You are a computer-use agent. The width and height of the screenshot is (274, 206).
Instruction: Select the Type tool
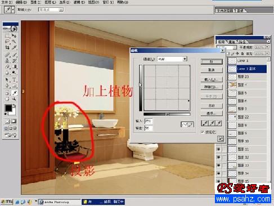tap(14, 80)
